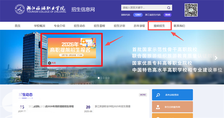
Task: Open the 专业介绍 navigation item
Action: click(59, 26)
